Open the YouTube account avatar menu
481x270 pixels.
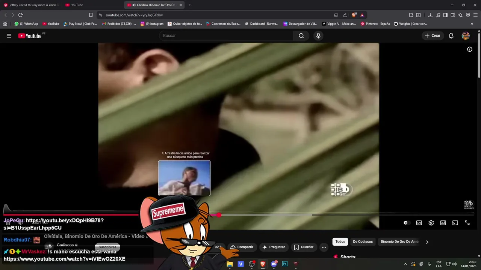[466, 36]
